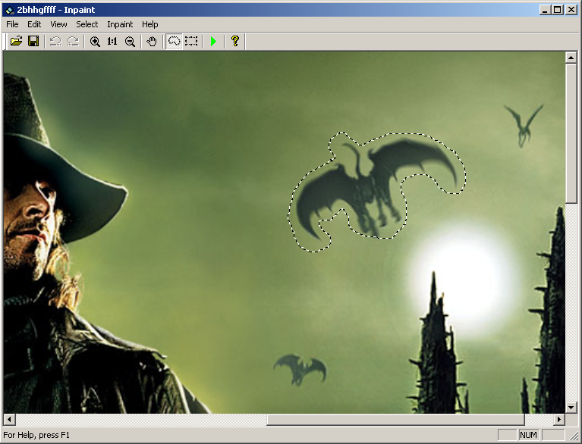Close the Inpaint window
The height and width of the screenshot is (444, 582).
571,10
